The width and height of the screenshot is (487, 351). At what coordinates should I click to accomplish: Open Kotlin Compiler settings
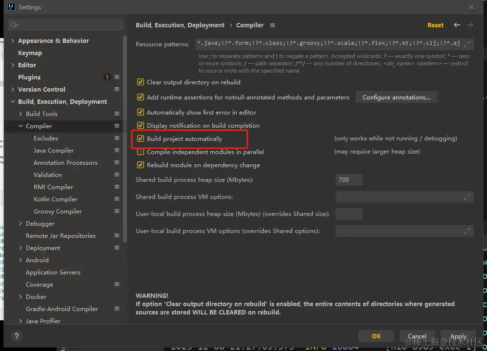click(56, 199)
